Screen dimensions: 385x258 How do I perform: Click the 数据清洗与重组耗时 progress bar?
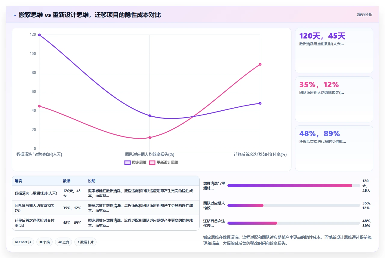pyautogui.click(x=294, y=186)
